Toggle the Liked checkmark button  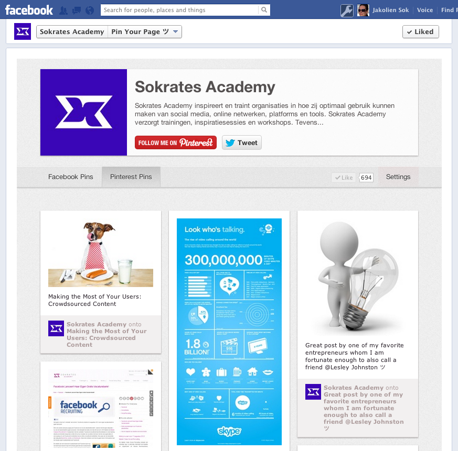click(420, 32)
